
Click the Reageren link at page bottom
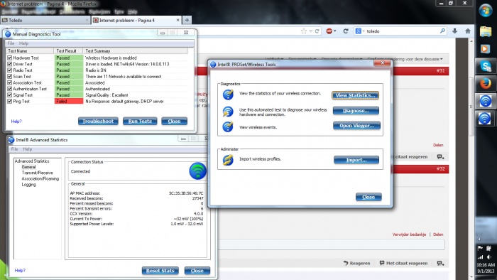[x=356, y=263]
